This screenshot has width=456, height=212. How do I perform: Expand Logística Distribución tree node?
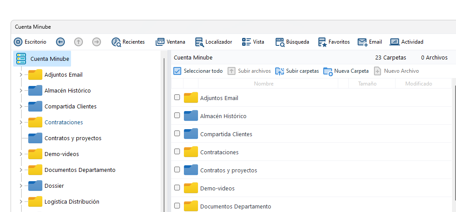click(x=21, y=201)
